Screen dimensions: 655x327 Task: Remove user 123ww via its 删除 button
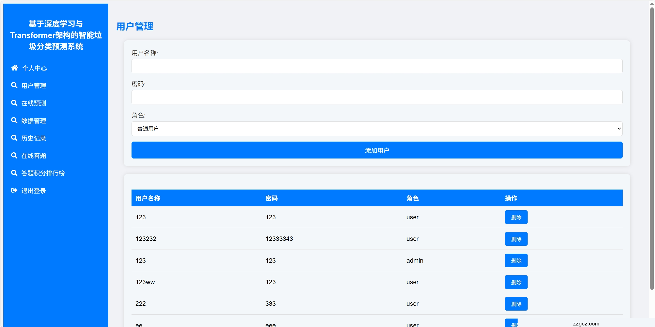coord(516,282)
